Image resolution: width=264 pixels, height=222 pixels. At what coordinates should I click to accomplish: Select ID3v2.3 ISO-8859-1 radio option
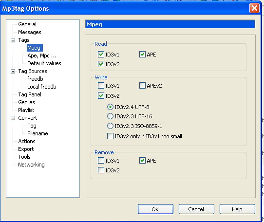click(110, 126)
